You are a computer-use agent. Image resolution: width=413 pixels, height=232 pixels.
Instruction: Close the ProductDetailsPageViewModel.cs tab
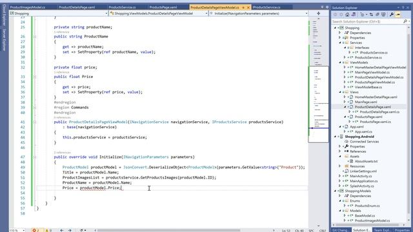click(248, 7)
